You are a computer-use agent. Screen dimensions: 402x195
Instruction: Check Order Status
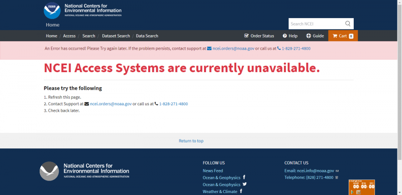coord(259,36)
